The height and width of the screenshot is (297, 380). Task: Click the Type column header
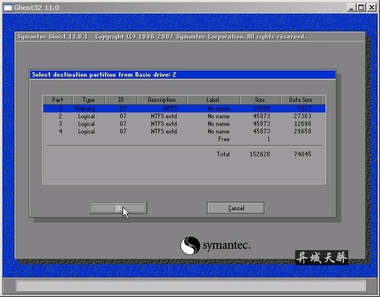point(89,100)
